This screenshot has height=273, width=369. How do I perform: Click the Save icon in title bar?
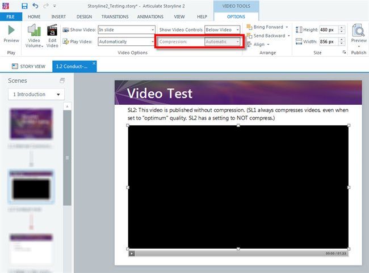pos(24,5)
